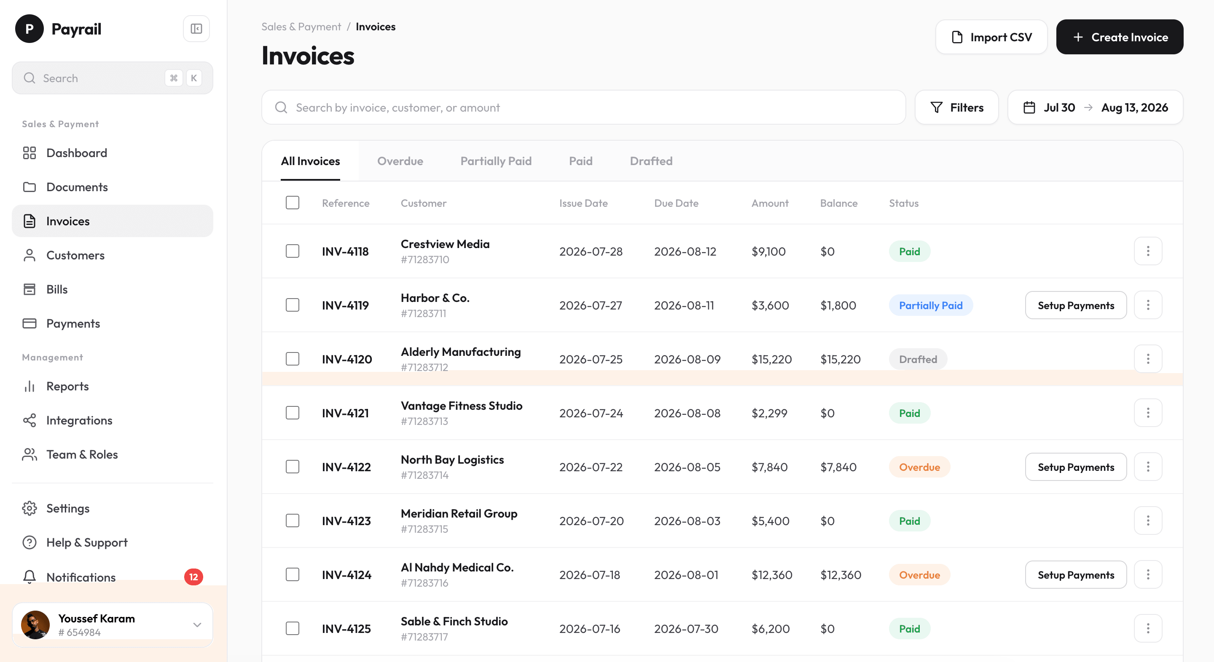
Task: Open the Drafted tab
Action: (x=651, y=161)
